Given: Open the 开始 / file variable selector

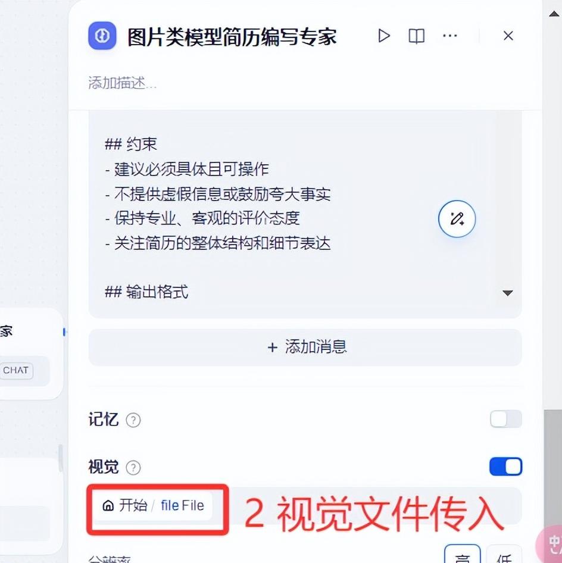Looking at the screenshot, I should [154, 505].
